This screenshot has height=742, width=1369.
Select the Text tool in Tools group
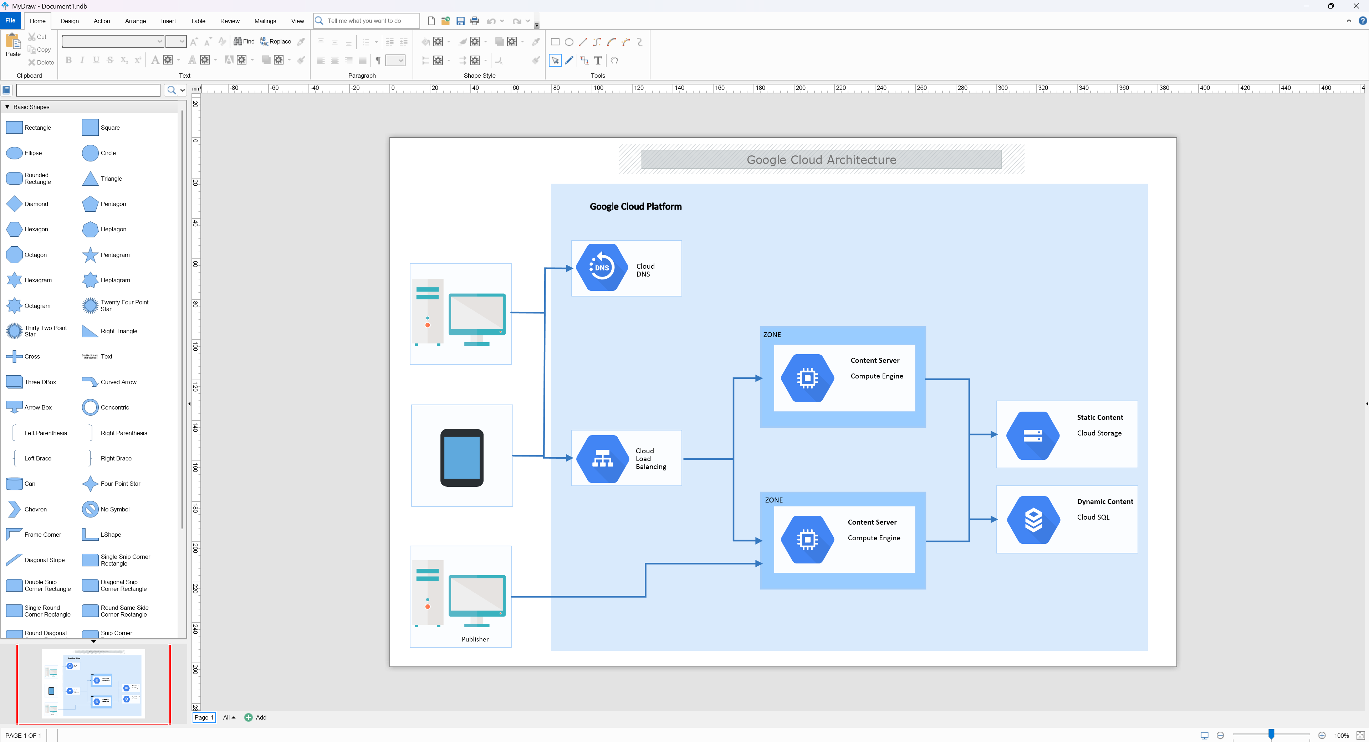(598, 61)
